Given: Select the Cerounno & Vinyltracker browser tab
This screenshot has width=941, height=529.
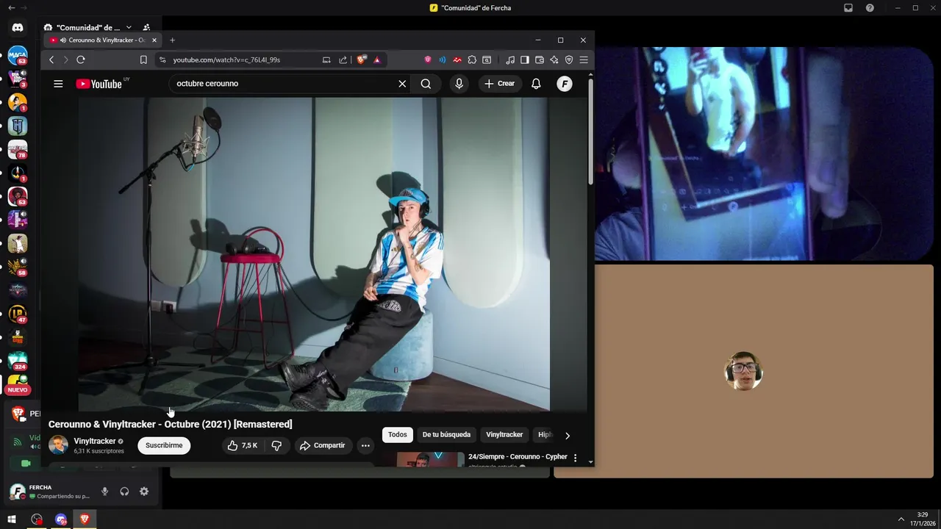Looking at the screenshot, I should [x=103, y=40].
